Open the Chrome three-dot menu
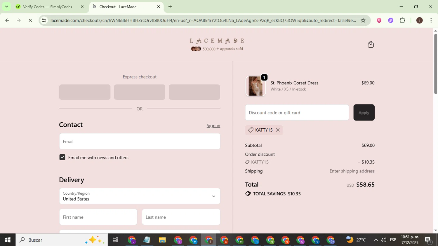The width and height of the screenshot is (438, 246). [431, 20]
